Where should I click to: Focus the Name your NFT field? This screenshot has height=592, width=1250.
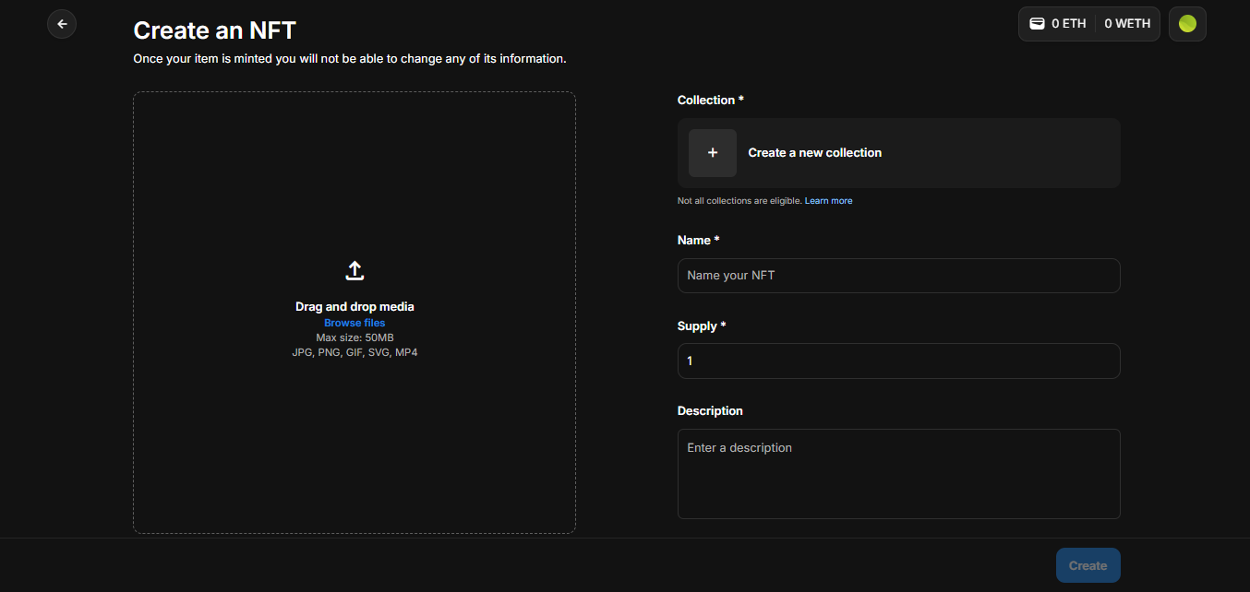pyautogui.click(x=899, y=276)
